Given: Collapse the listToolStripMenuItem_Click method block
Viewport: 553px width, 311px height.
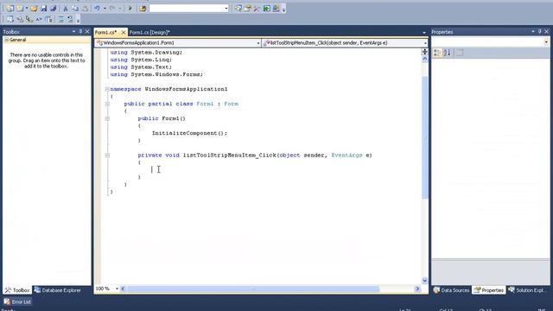Looking at the screenshot, I should coord(107,155).
